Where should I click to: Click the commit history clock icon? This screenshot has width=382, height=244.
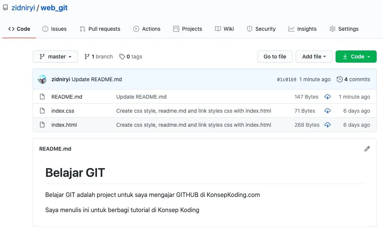pos(339,79)
